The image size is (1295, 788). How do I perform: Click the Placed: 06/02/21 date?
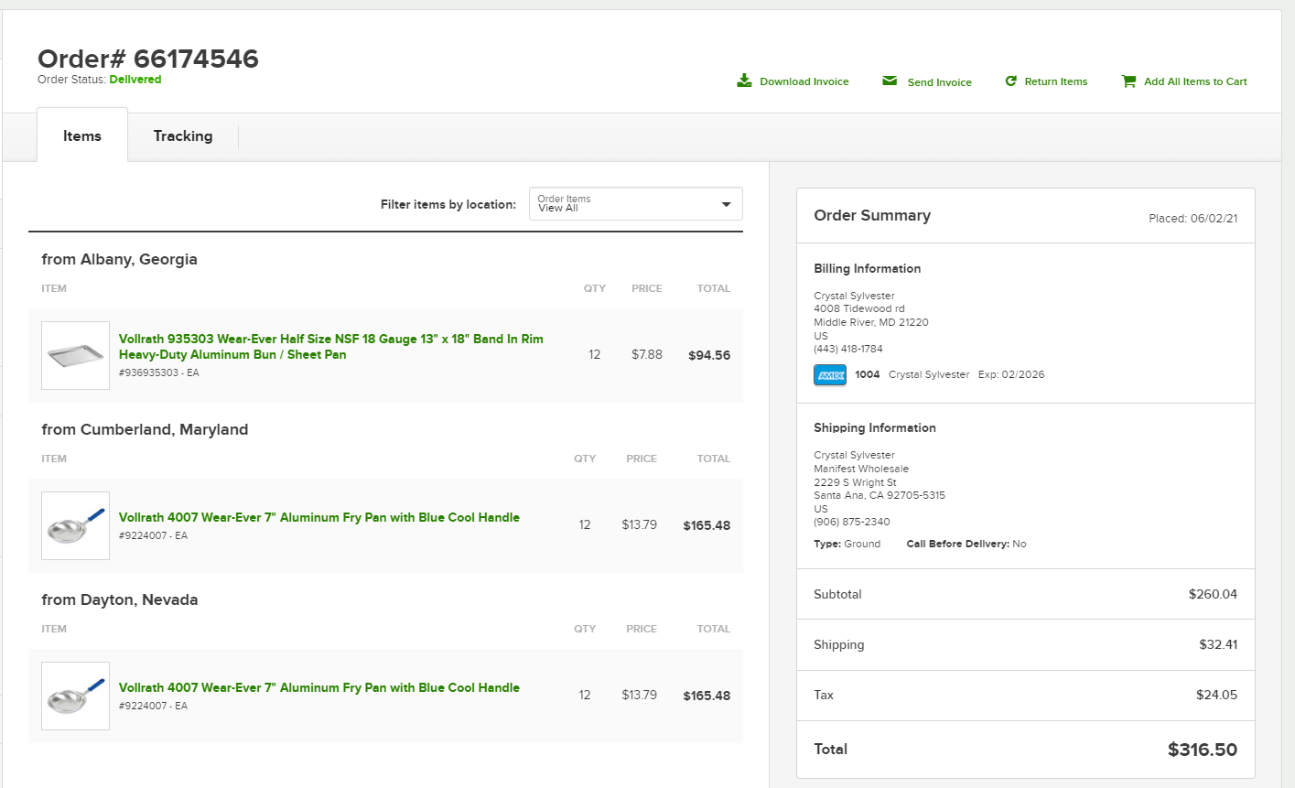1193,219
